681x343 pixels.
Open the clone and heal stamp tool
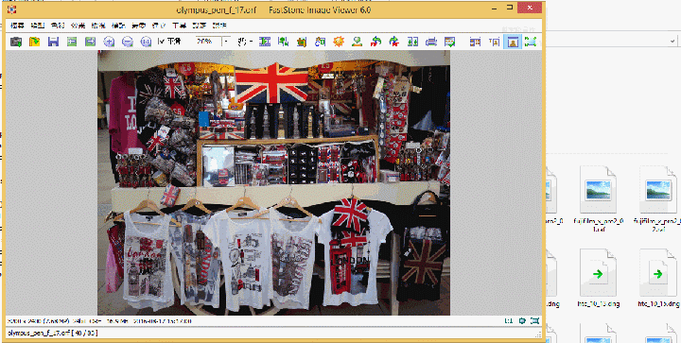(357, 42)
